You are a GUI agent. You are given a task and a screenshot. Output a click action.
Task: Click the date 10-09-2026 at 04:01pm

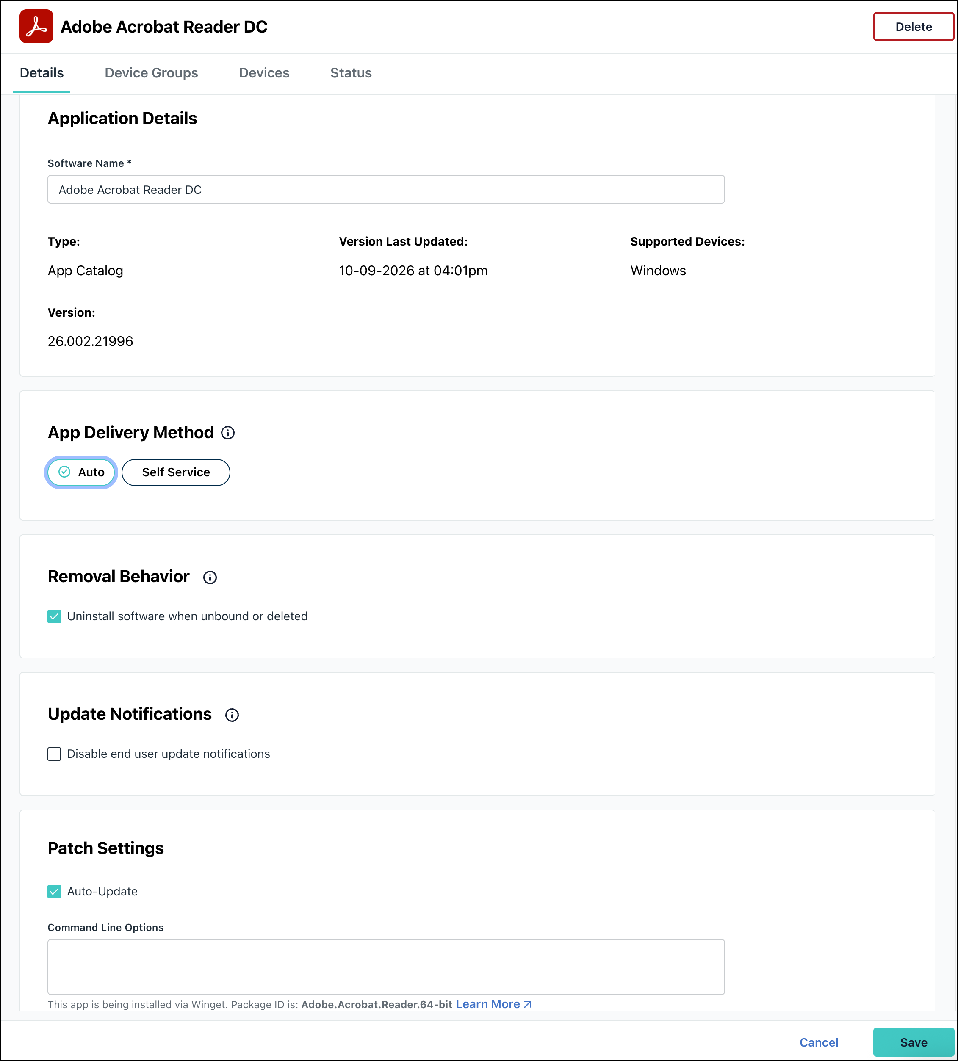point(413,271)
